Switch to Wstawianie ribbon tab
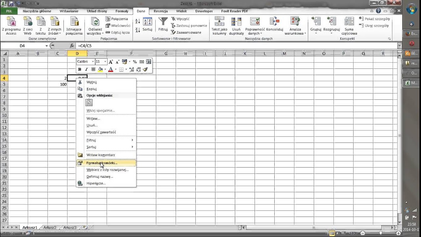This screenshot has height=237, width=421. pyautogui.click(x=69, y=11)
